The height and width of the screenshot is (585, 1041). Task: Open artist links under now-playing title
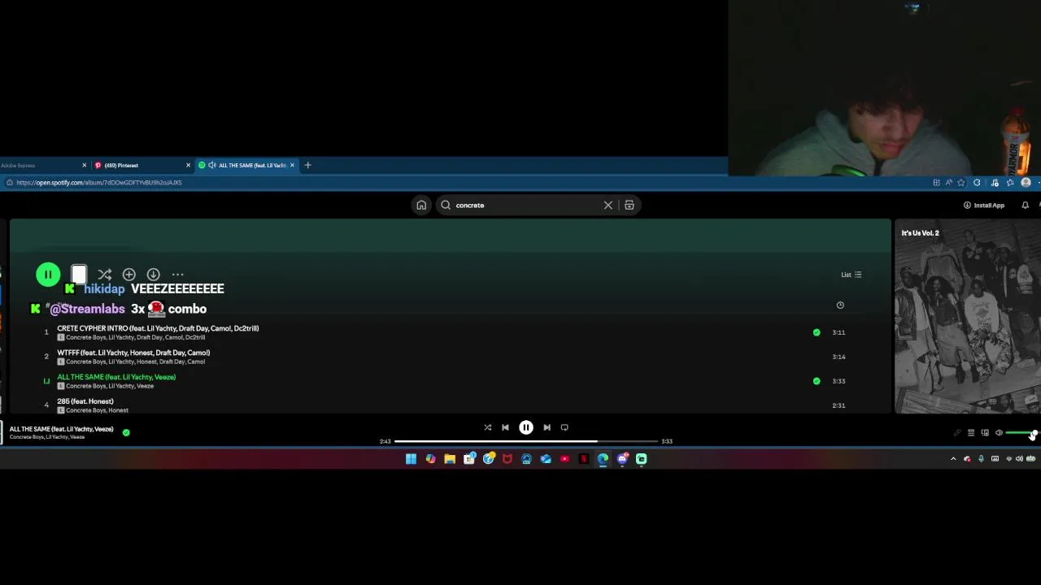tap(47, 437)
